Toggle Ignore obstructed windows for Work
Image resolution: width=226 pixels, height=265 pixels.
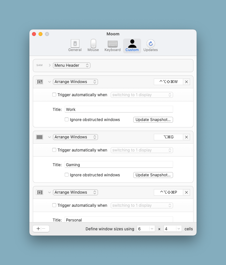67,119
